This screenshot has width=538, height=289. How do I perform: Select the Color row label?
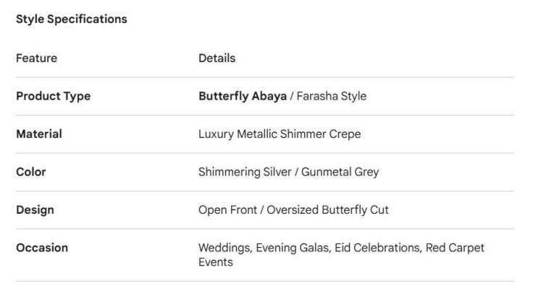[x=31, y=172]
